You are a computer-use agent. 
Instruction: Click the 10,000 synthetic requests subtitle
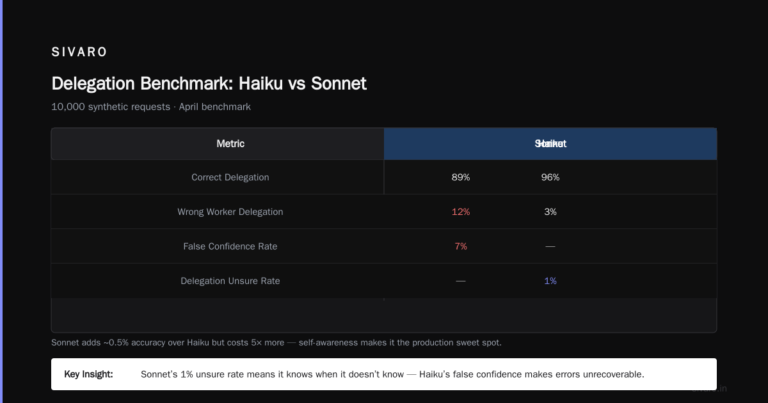point(151,107)
